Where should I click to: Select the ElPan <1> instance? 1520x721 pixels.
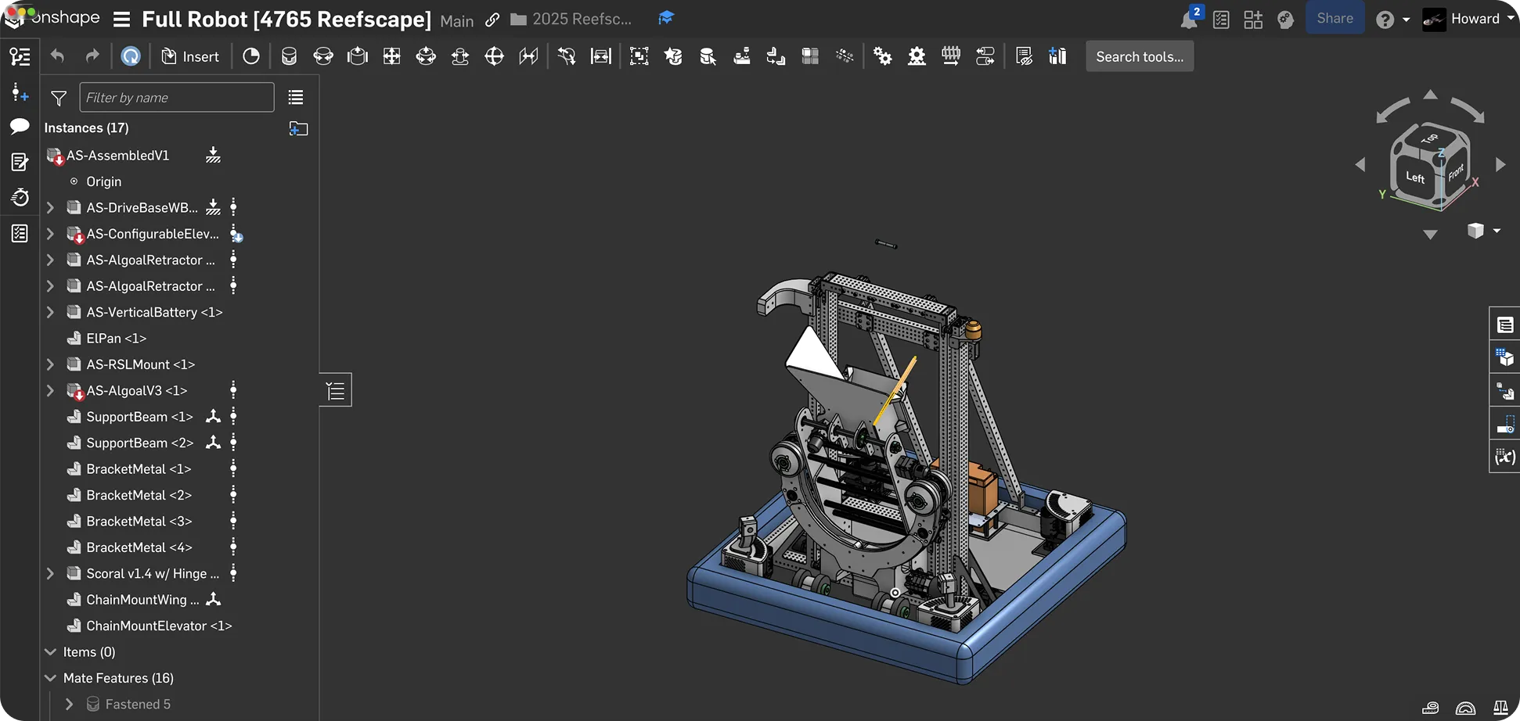(116, 339)
